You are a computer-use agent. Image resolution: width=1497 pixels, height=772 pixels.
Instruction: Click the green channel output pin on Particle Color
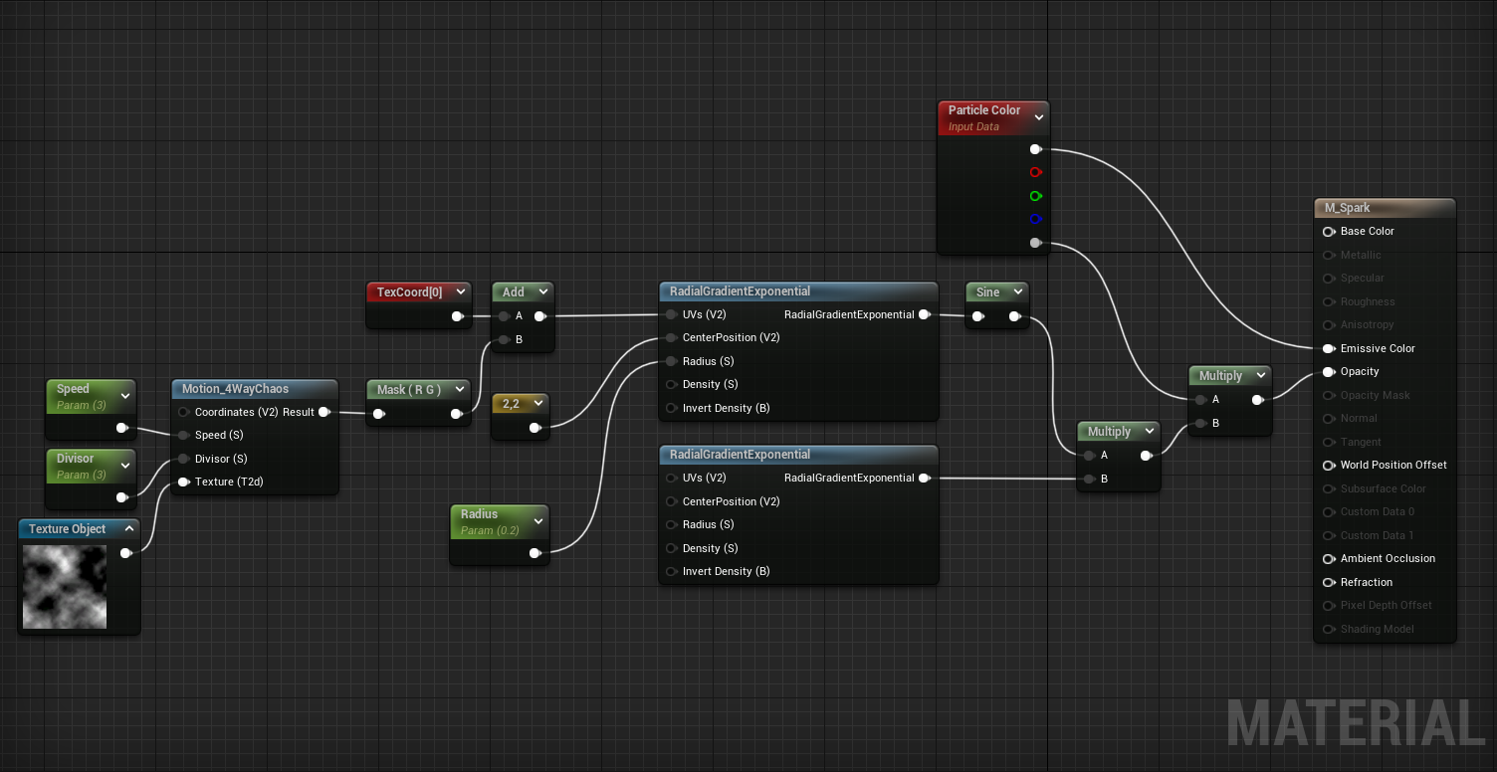pos(1035,196)
